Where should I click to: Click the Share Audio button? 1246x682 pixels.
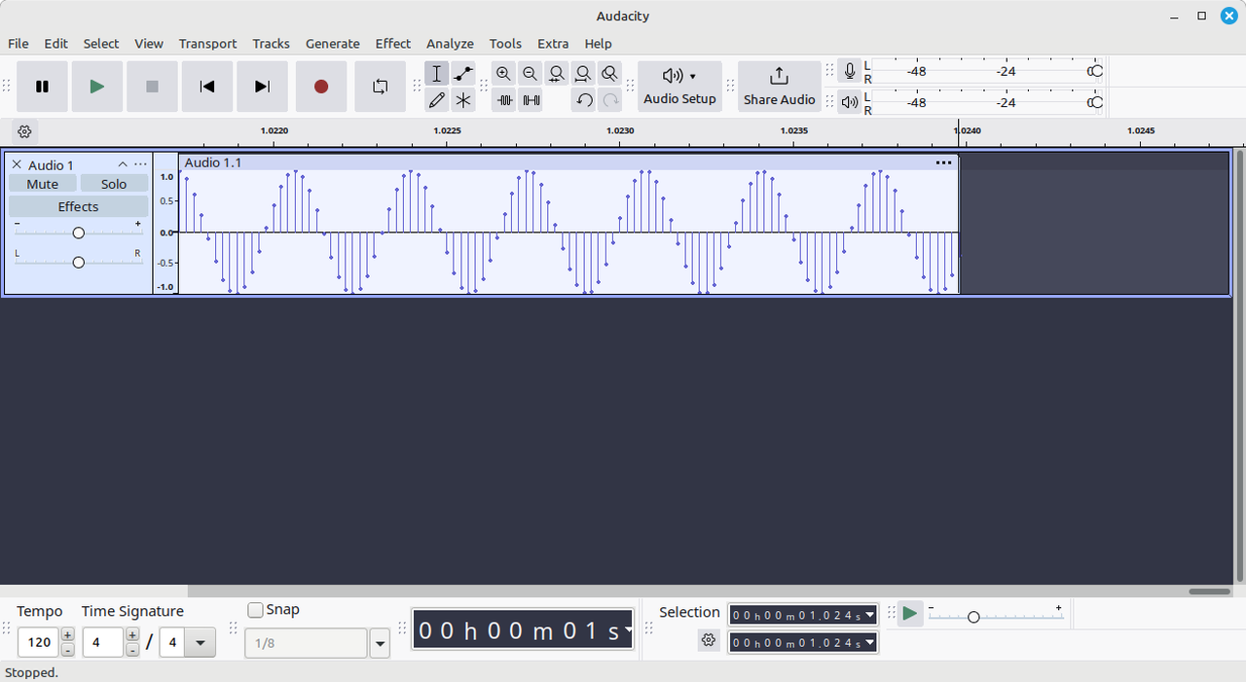coord(779,87)
